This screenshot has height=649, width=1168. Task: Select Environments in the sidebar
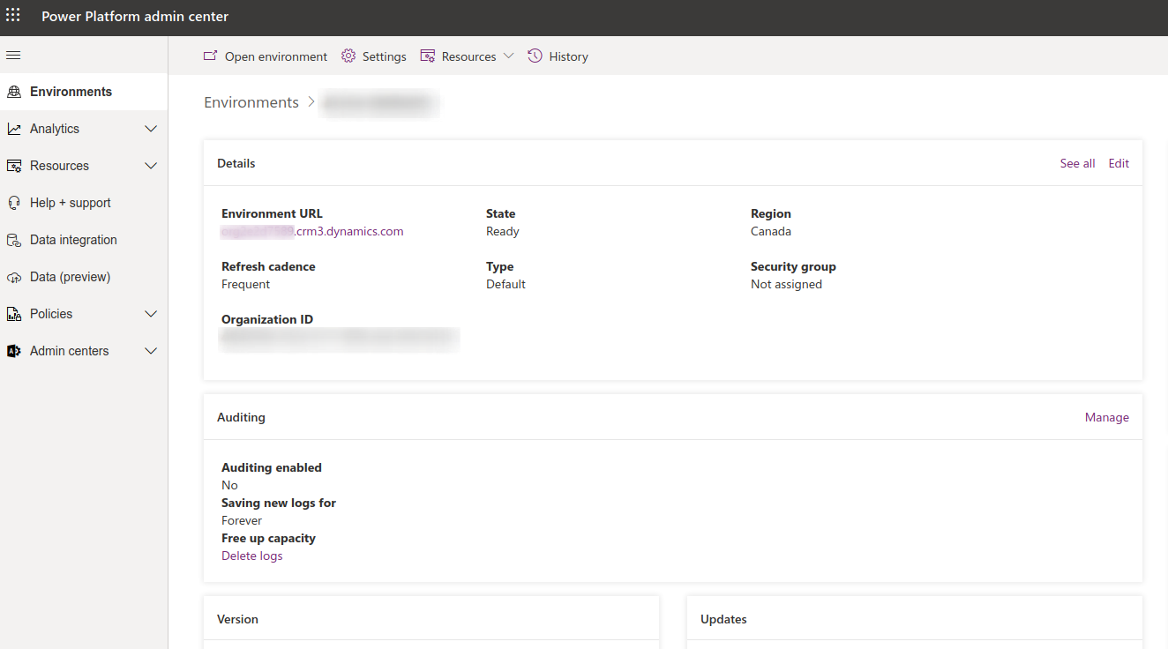click(x=84, y=92)
